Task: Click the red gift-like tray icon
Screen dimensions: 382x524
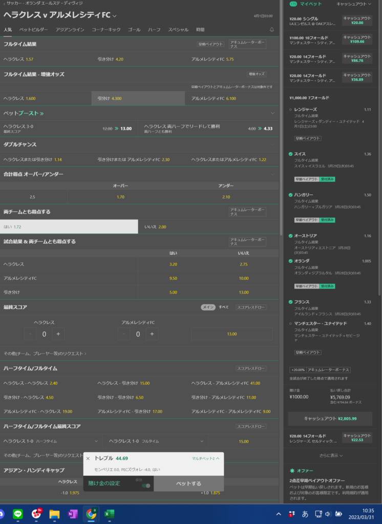Action: pos(292,514)
